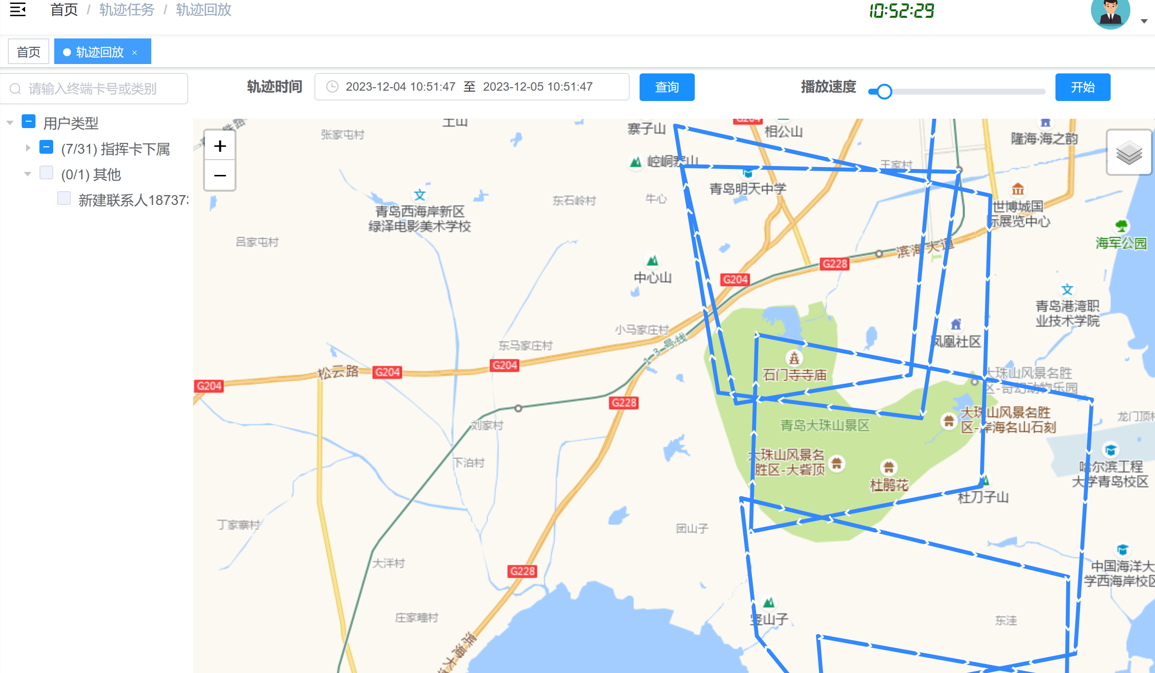This screenshot has width=1155, height=673.
Task: Click 中心山 mountain marker icon
Action: pyautogui.click(x=652, y=260)
